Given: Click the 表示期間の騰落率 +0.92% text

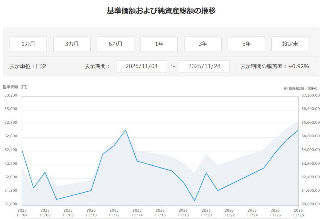Looking at the screenshot, I should (x=275, y=66).
